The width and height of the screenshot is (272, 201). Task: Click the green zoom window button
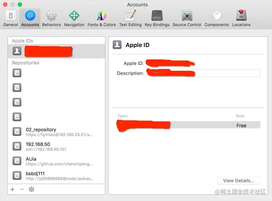coord(20,4)
